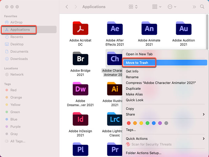The height and width of the screenshot is (157, 209).
Task: Select the Premiere Pr folder icon
Action: tap(114, 149)
